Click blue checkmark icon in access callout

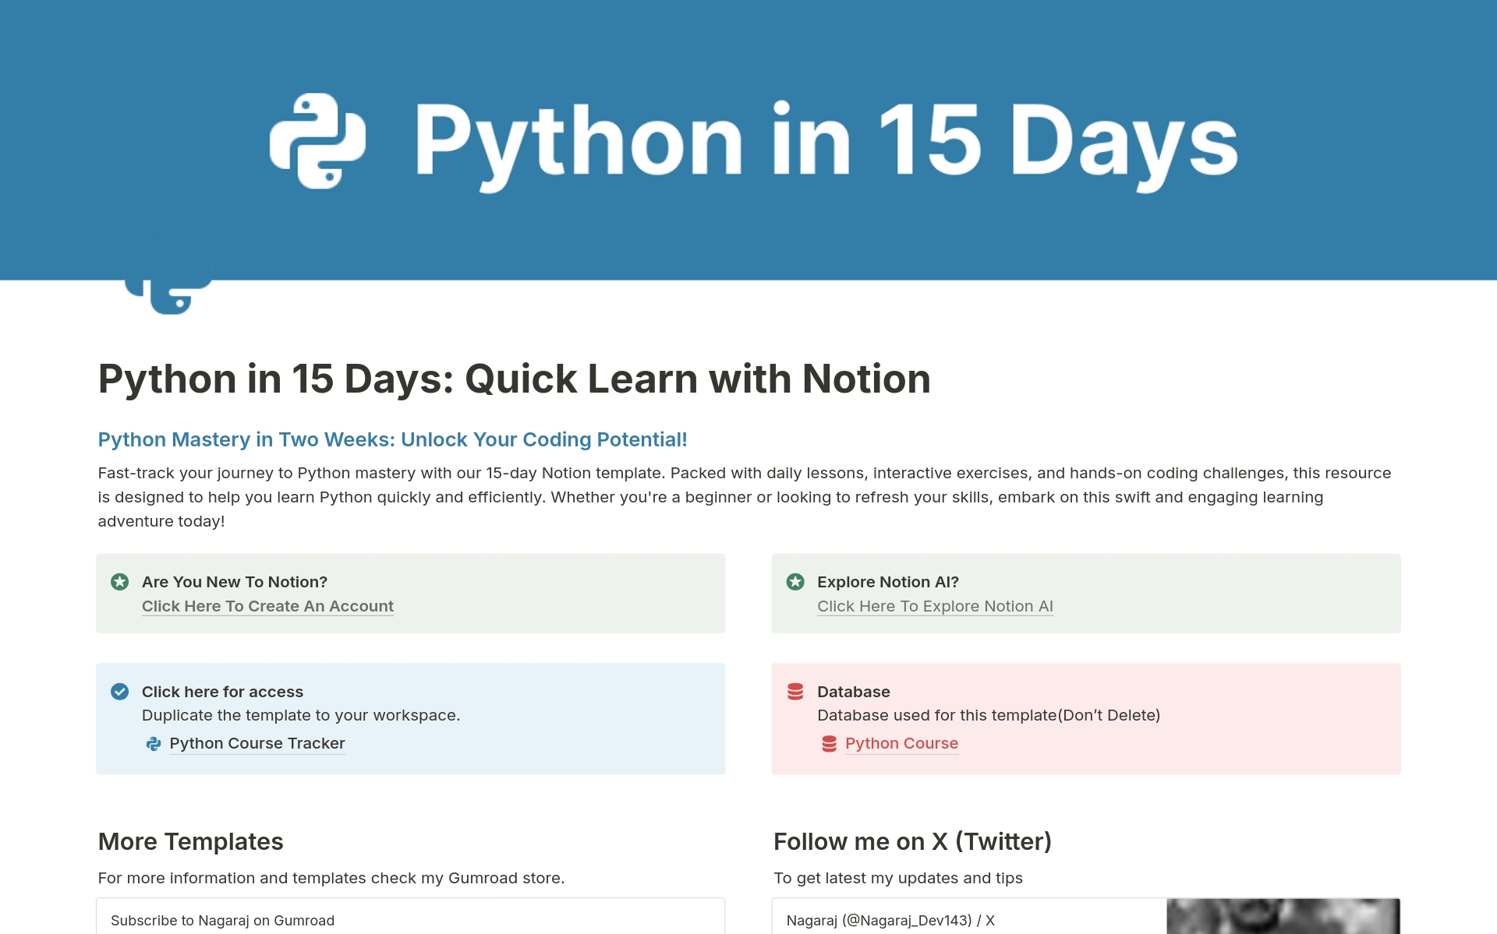coord(119,692)
